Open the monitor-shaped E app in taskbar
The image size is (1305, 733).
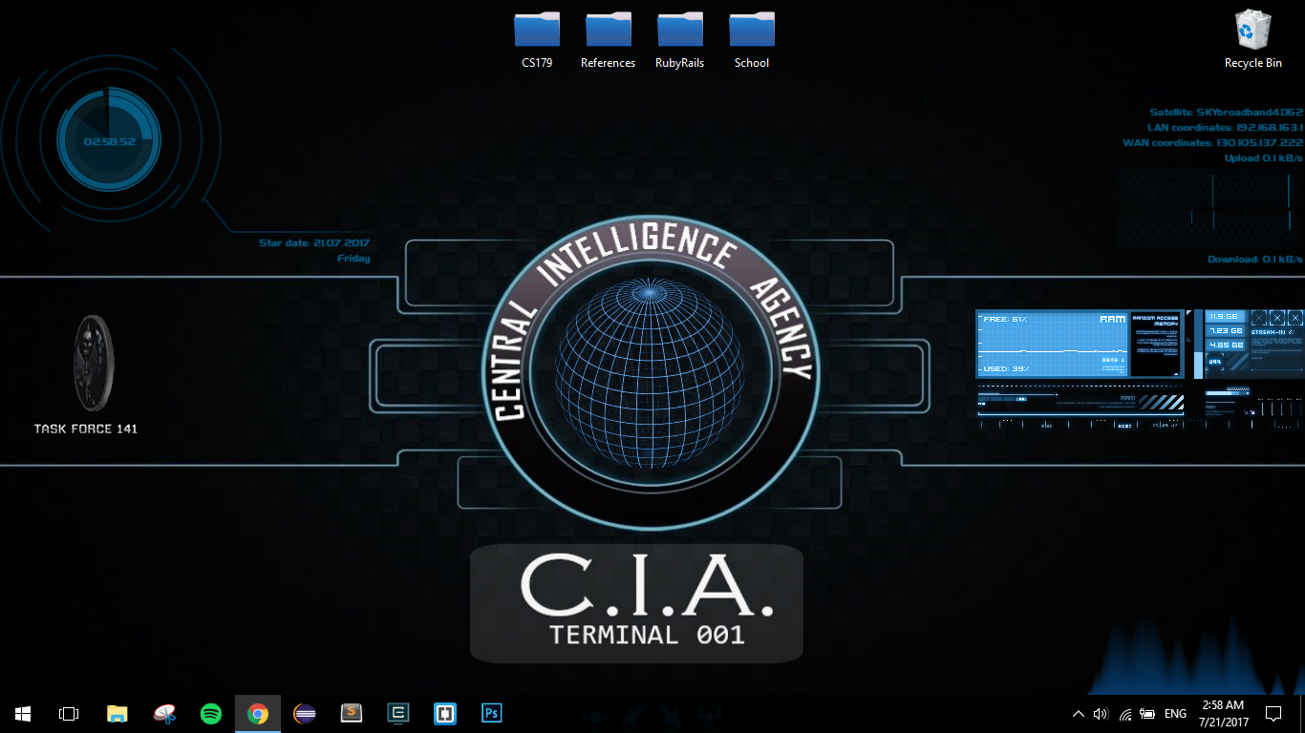click(x=398, y=713)
